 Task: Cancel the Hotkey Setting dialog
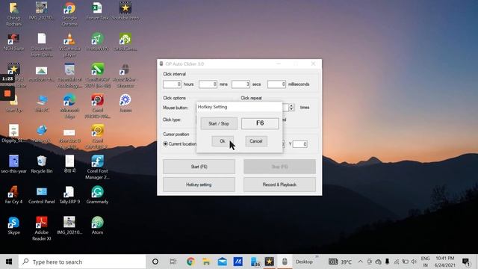(256, 141)
